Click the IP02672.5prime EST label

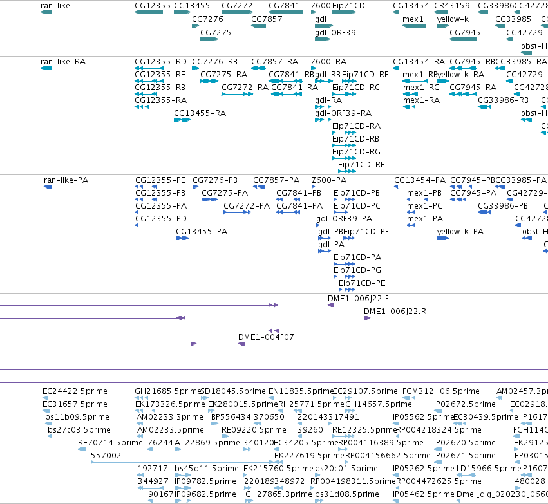coord(465,404)
